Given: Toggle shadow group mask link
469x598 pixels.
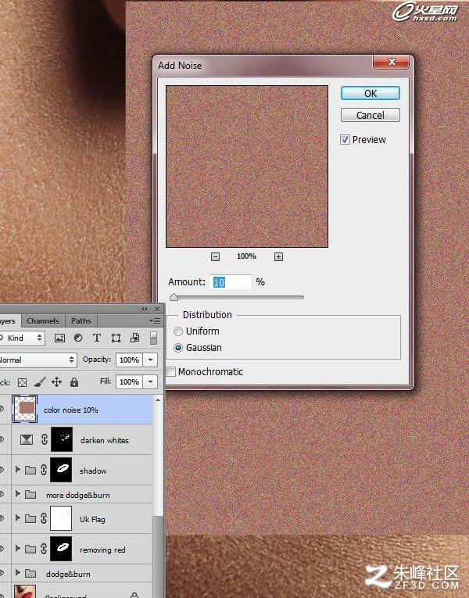Looking at the screenshot, I should click(x=44, y=470).
